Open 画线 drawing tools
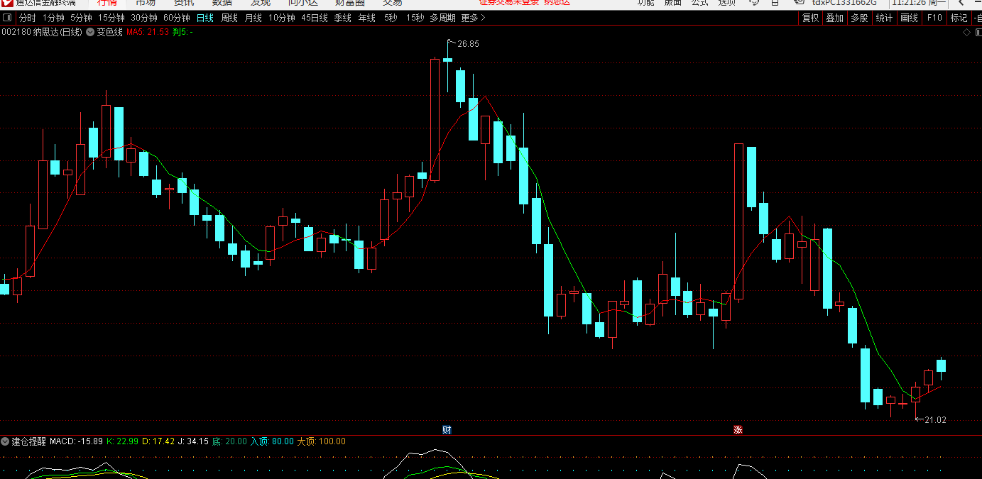 909,18
